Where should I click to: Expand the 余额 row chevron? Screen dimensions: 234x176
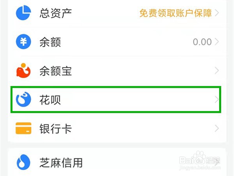(x=217, y=42)
